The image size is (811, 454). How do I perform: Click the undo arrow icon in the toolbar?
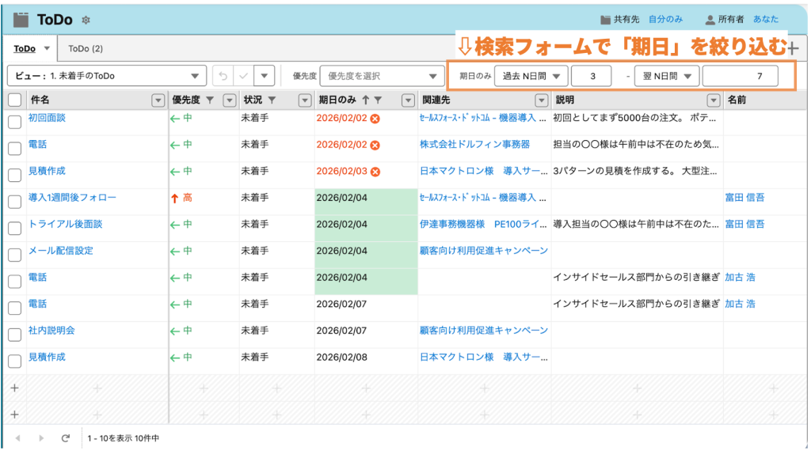[223, 76]
